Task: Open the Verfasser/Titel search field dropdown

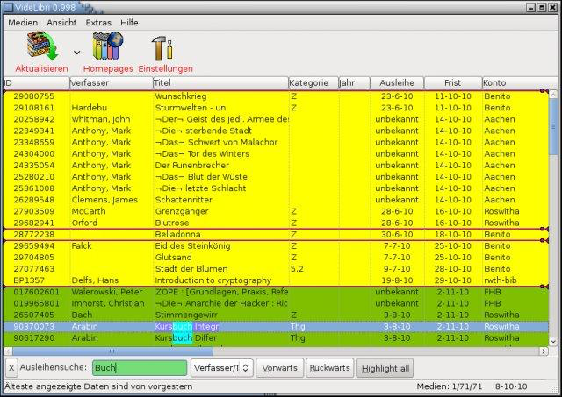Action: [222, 368]
